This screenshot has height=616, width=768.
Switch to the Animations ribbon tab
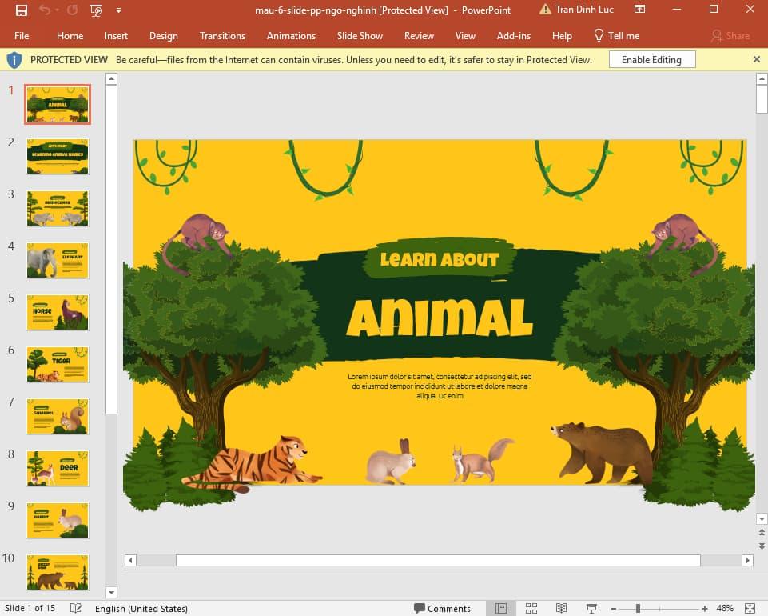coord(291,35)
